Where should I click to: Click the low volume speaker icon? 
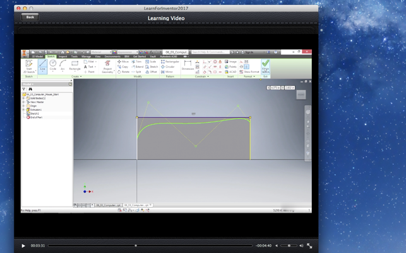[x=277, y=246]
